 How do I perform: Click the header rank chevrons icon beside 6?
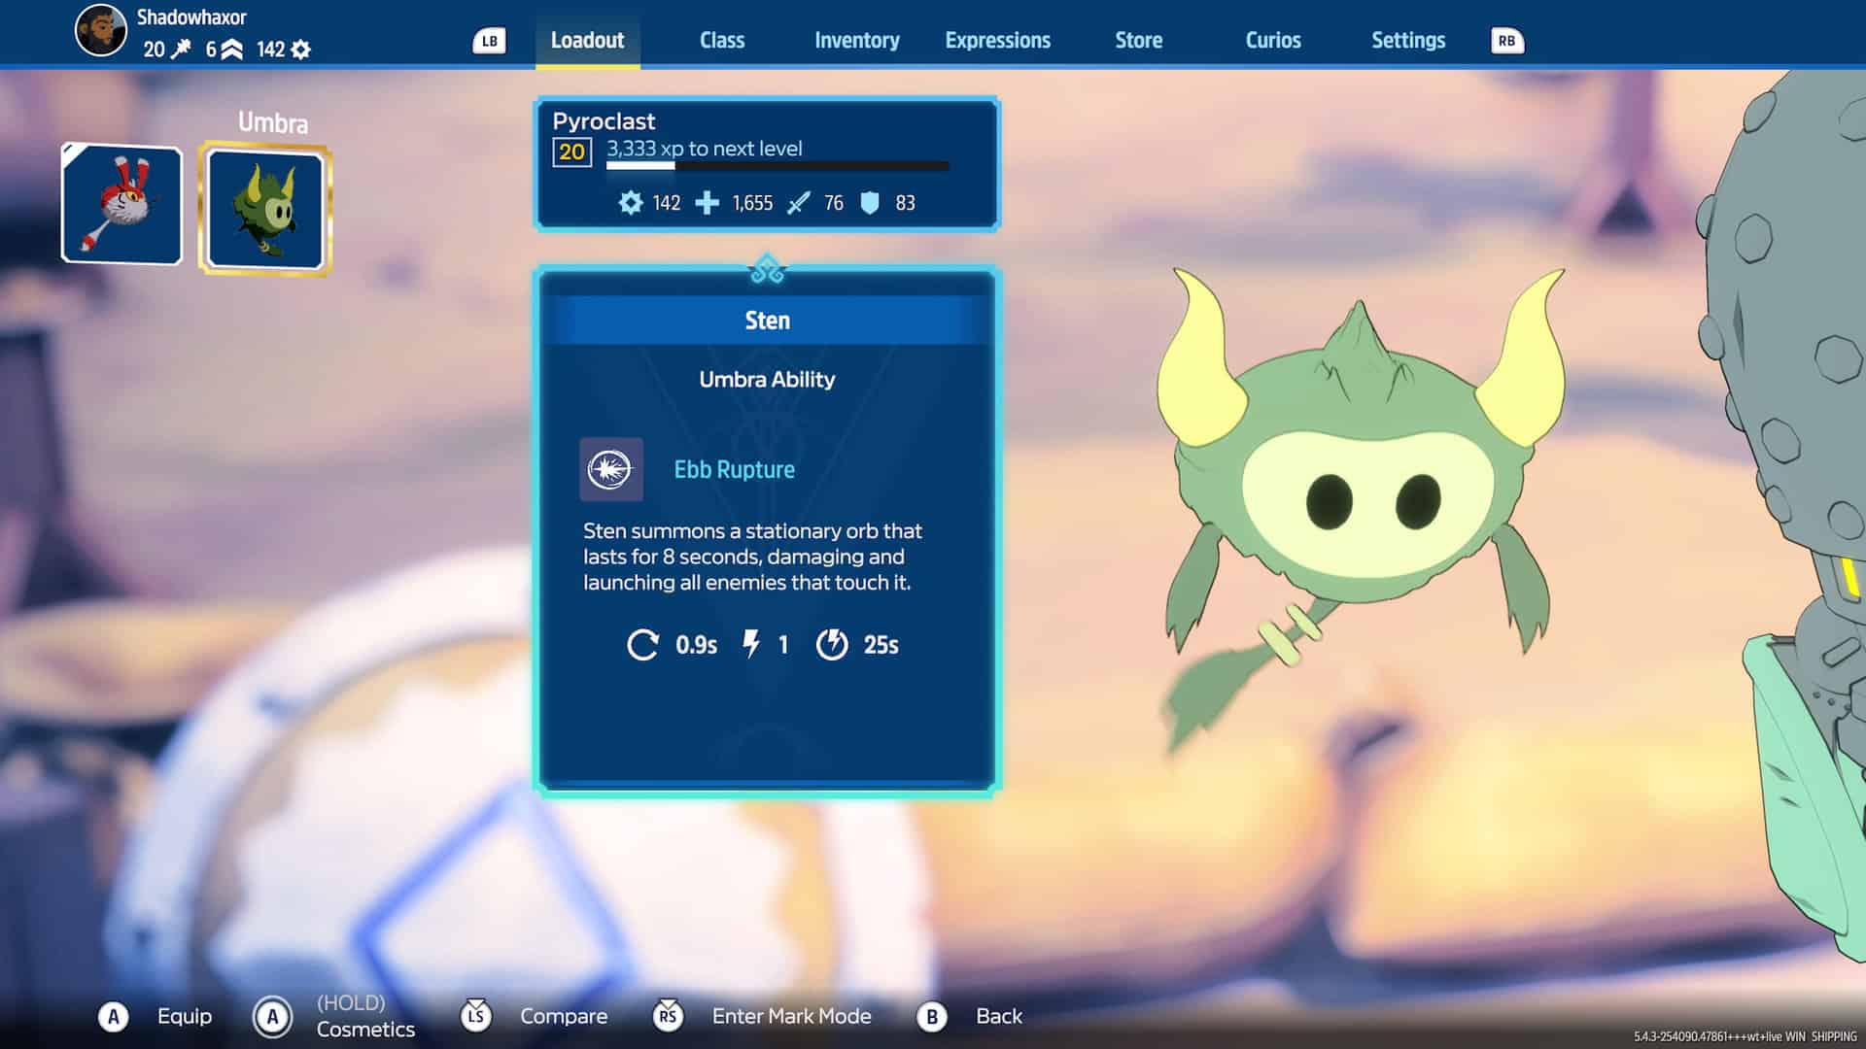(231, 50)
